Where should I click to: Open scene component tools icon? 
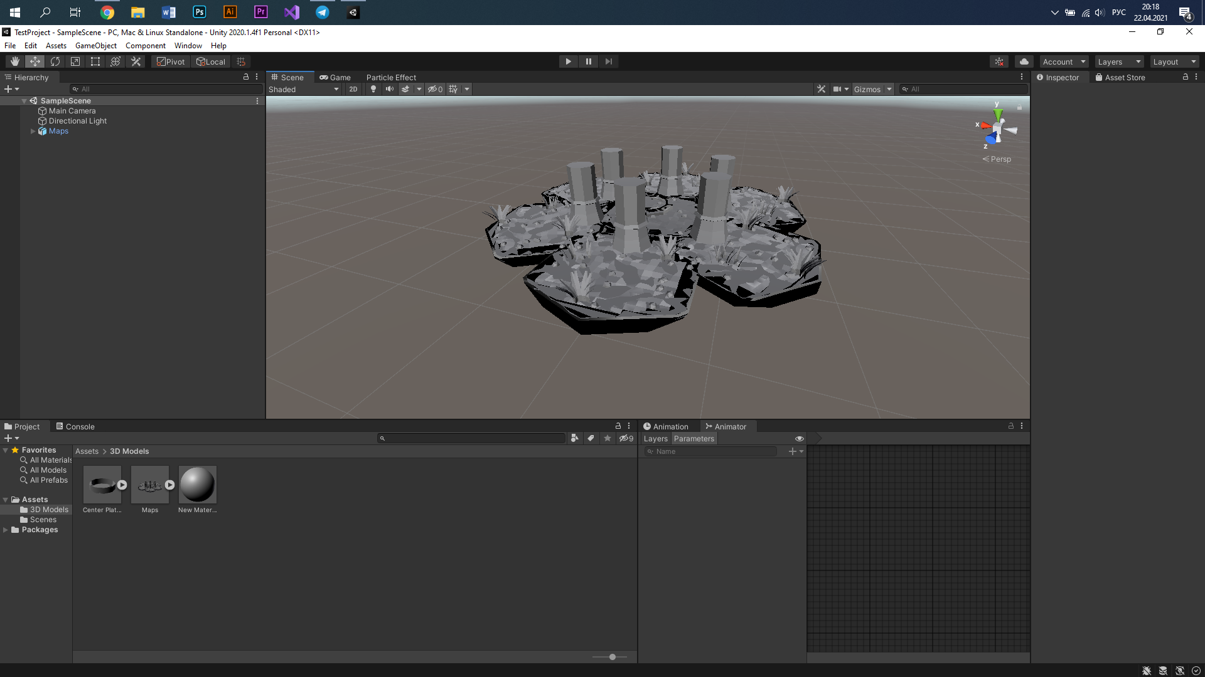821,89
